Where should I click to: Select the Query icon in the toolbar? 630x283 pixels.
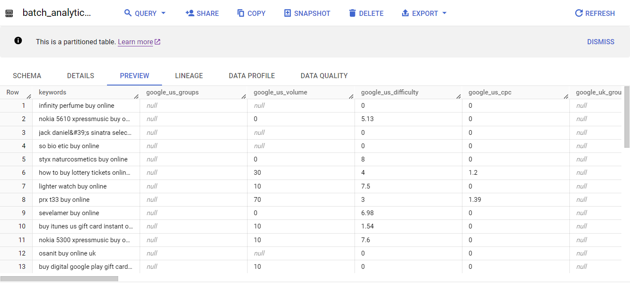click(x=128, y=13)
